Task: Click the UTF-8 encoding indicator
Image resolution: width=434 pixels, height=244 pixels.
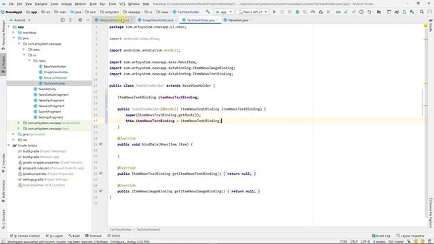Action: point(366,241)
